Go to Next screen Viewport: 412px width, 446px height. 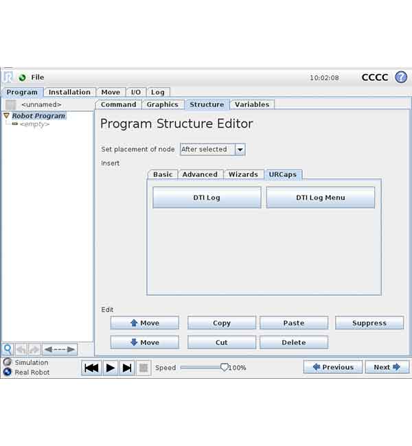387,367
